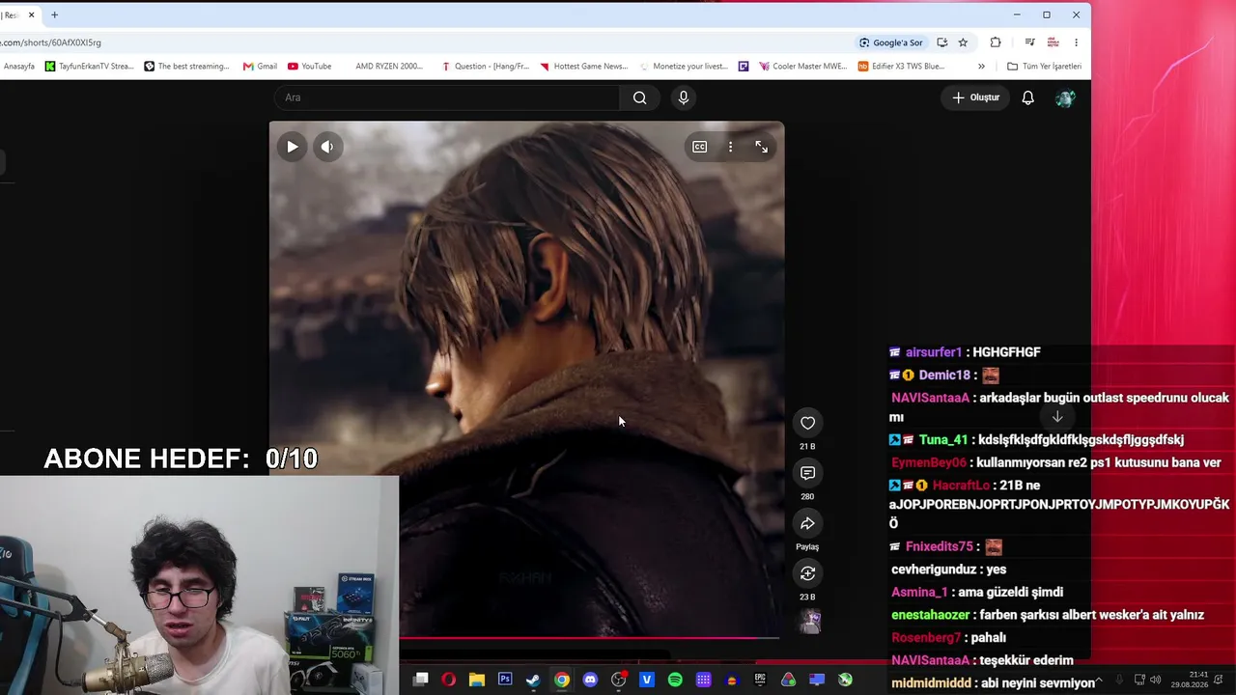
Task: Open Steam from the taskbar
Action: [533, 680]
